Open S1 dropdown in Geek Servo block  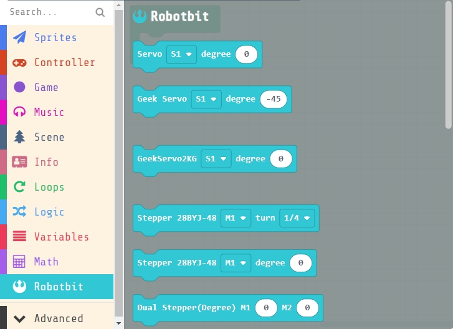coord(206,99)
